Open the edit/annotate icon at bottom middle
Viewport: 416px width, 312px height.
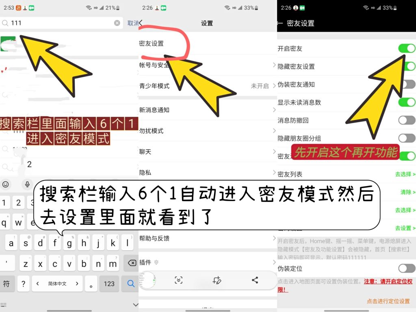(217, 280)
